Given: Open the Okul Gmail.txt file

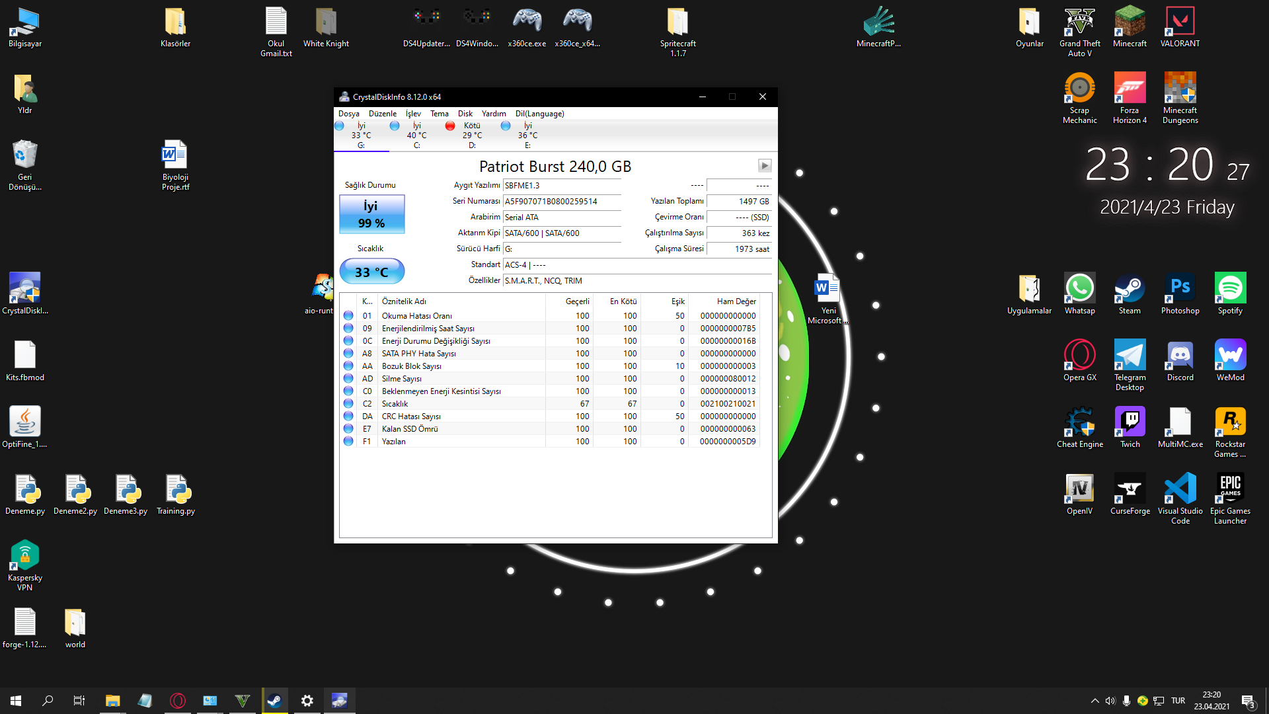Looking at the screenshot, I should click(276, 32).
